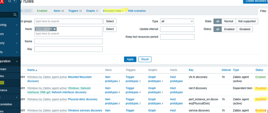Image resolution: width=268 pixels, height=113 pixels.
Task: Click the sidebar hide icon beside the chevrons
Action: (x=15, y=1)
